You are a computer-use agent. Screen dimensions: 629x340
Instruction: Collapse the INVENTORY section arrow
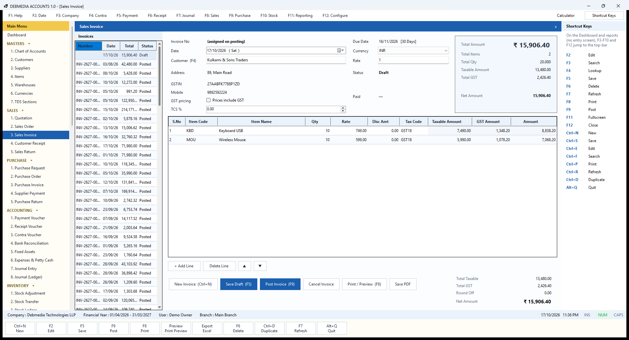tap(33, 286)
